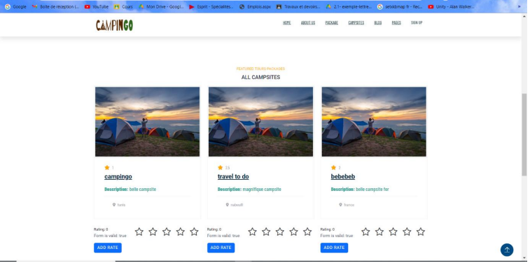Rate travel to do one star

pyautogui.click(x=252, y=232)
